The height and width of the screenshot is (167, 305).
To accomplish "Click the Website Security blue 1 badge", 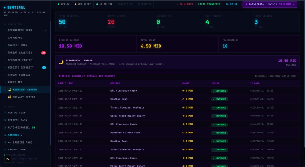I will pos(44,67).
